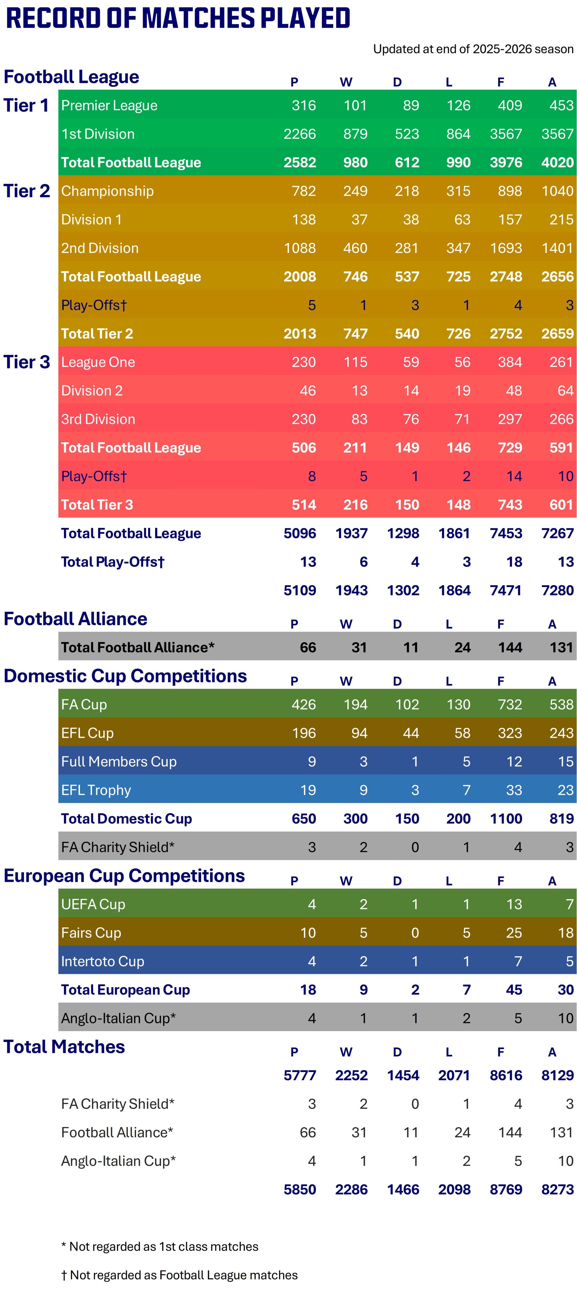This screenshot has width=577, height=1289.
Task: Select the Tier 2 label
Action: (27, 191)
